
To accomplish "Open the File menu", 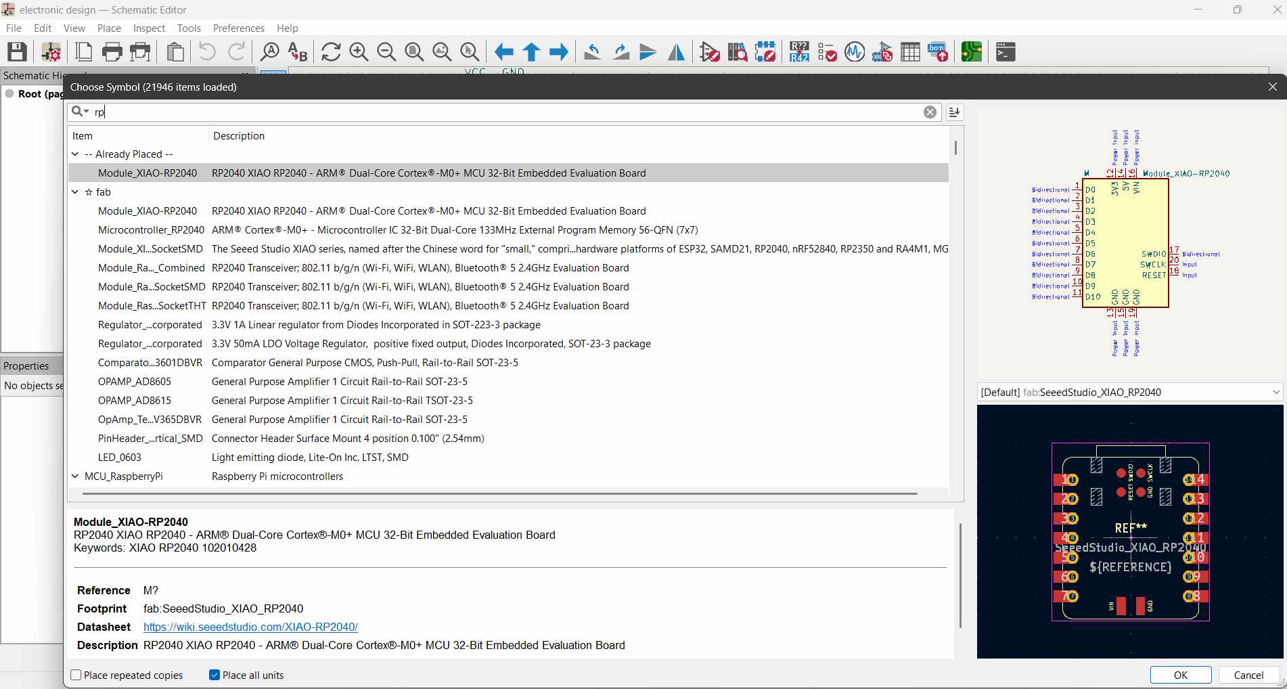I will (x=14, y=28).
